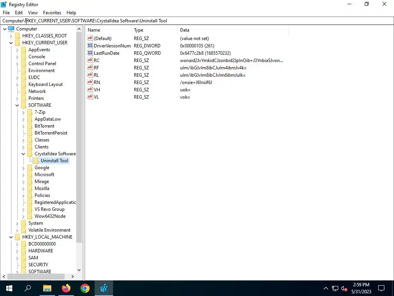394x296 pixels.
Task: Click the string icon next to RL
Action: (90, 75)
